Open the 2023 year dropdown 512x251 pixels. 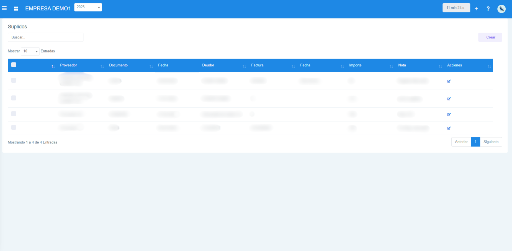88,7
